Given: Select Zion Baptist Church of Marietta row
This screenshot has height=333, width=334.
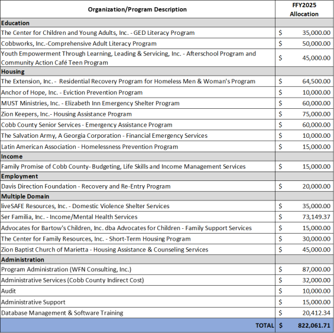Looking at the screenshot, I should click(105, 250).
